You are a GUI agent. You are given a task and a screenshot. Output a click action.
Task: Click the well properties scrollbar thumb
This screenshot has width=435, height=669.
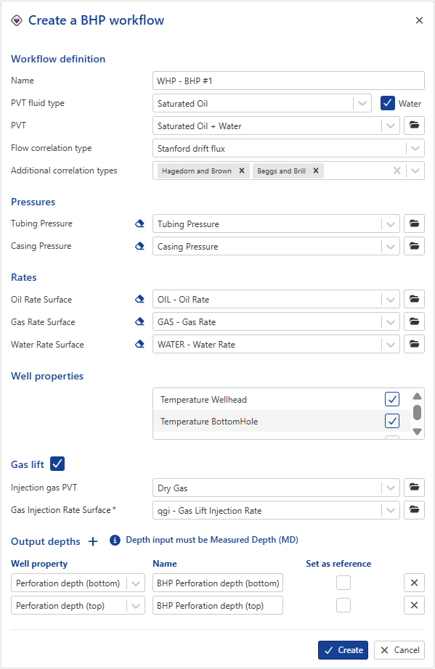click(418, 412)
